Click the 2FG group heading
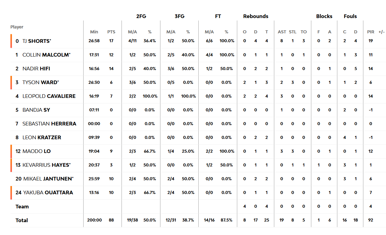This screenshot has height=235, width=386. coord(141,16)
